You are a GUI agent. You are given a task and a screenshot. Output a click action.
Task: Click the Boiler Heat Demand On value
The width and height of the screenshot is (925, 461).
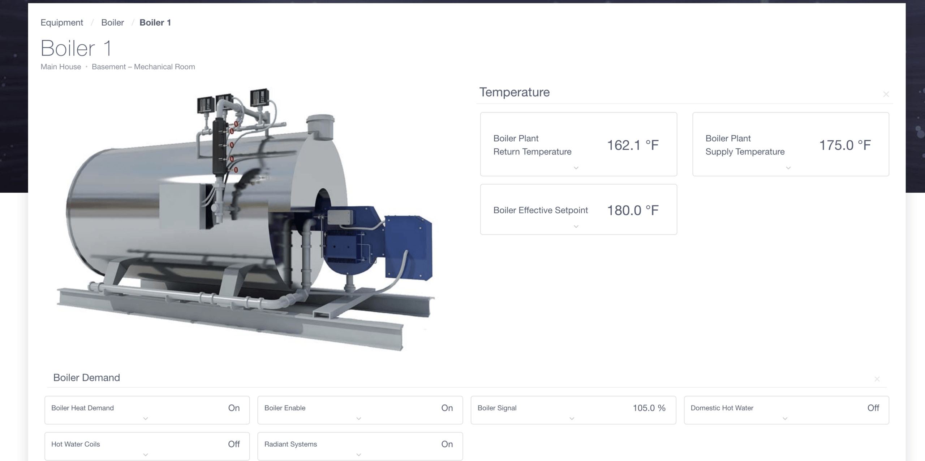pos(234,408)
